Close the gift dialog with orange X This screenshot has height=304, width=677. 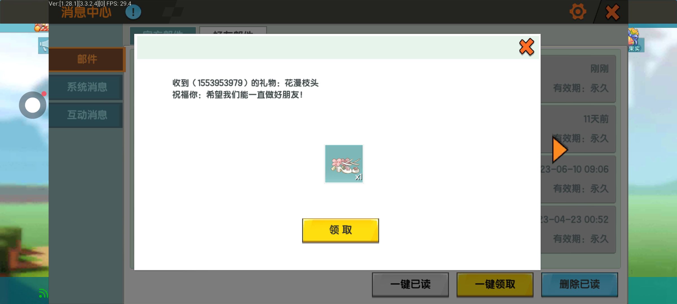[x=526, y=47]
